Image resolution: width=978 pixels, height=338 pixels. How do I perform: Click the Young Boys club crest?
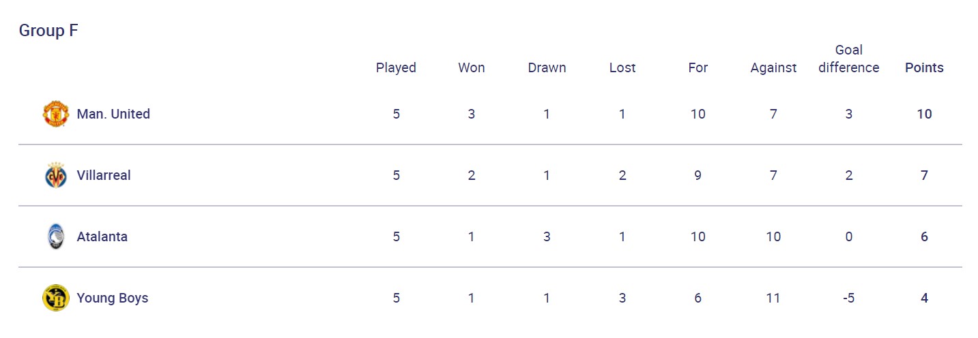[55, 298]
